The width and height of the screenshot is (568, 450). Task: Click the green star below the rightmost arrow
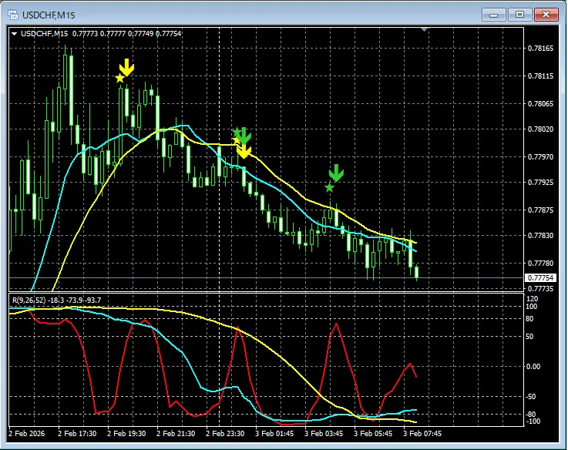pyautogui.click(x=329, y=187)
